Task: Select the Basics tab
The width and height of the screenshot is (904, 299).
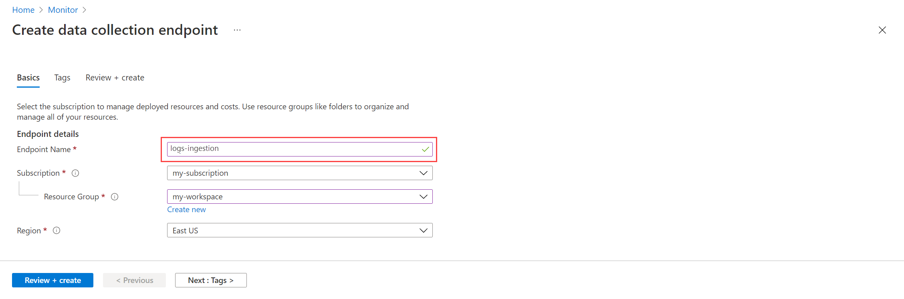Action: point(28,78)
